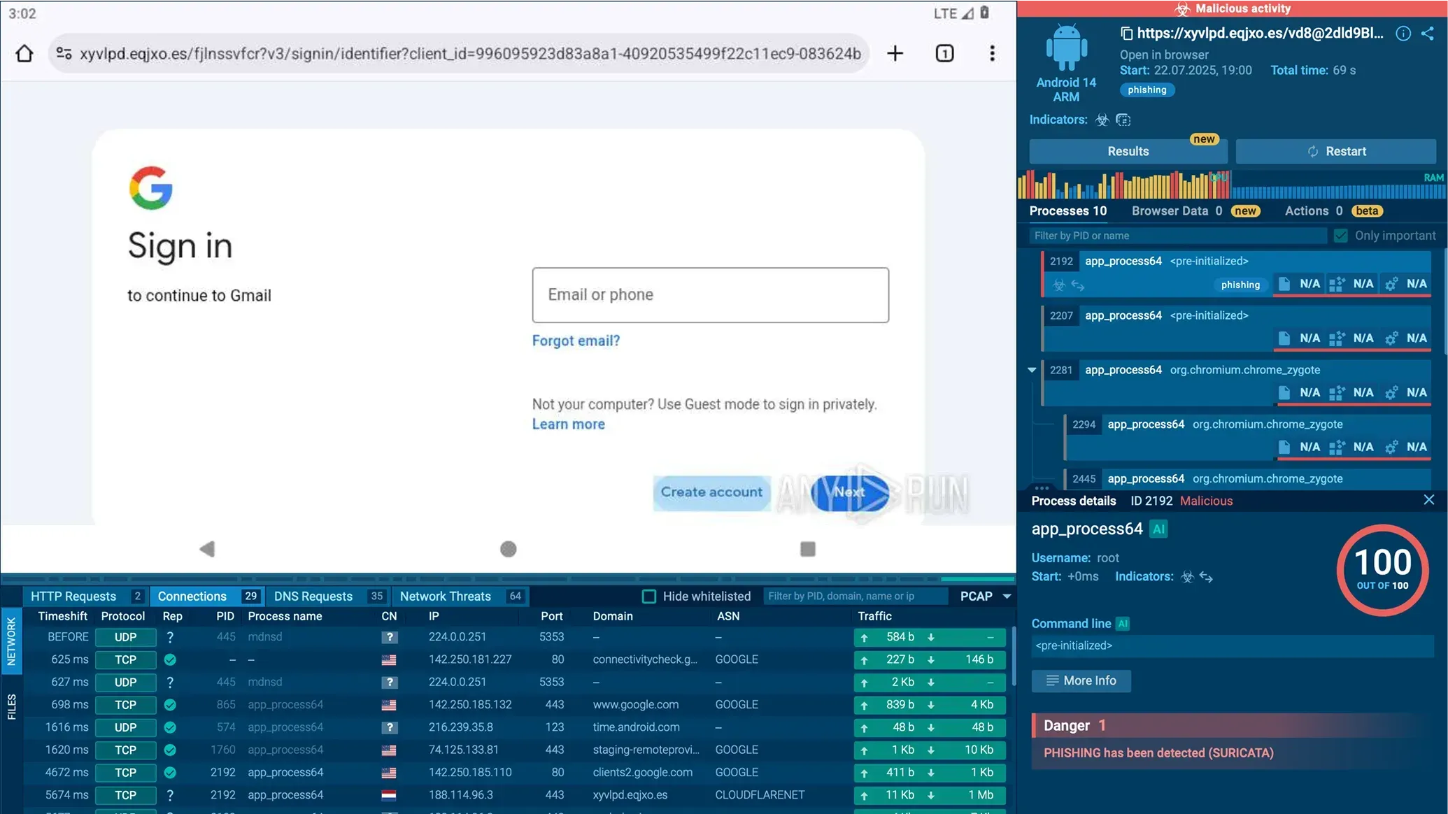The height and width of the screenshot is (814, 1448).
Task: Open the tab switcher showing 1 tab
Action: pos(944,53)
